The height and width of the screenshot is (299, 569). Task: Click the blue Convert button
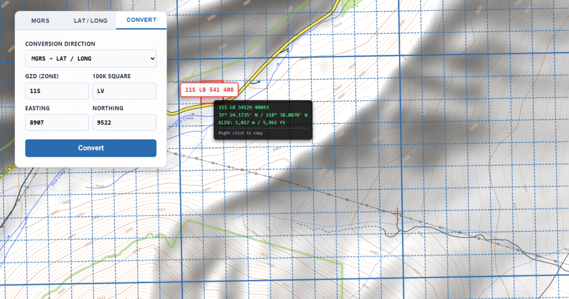click(x=91, y=148)
